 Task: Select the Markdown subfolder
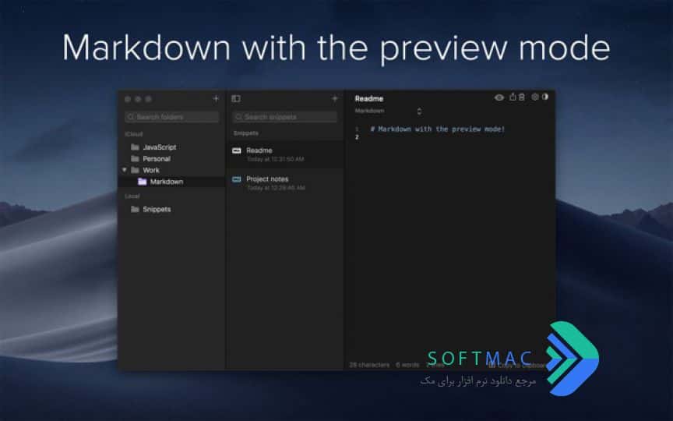coord(171,182)
